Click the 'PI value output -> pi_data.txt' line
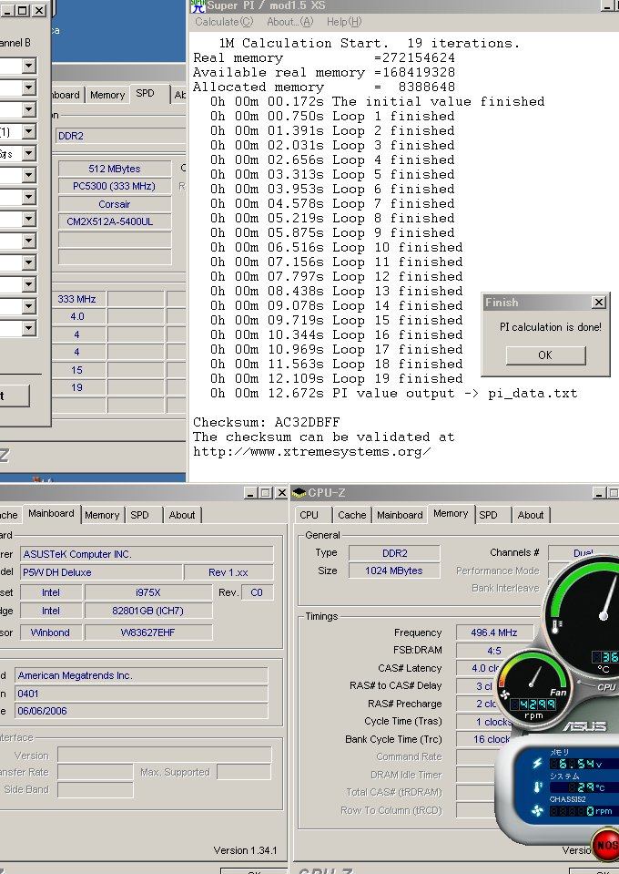 tap(394, 393)
